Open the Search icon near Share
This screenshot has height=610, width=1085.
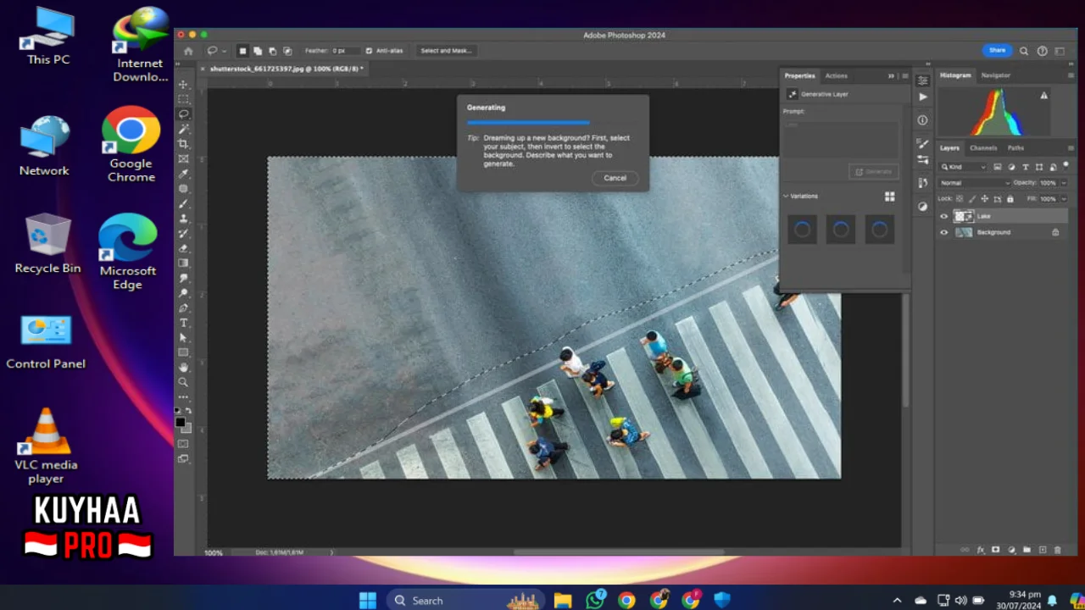tap(1024, 51)
